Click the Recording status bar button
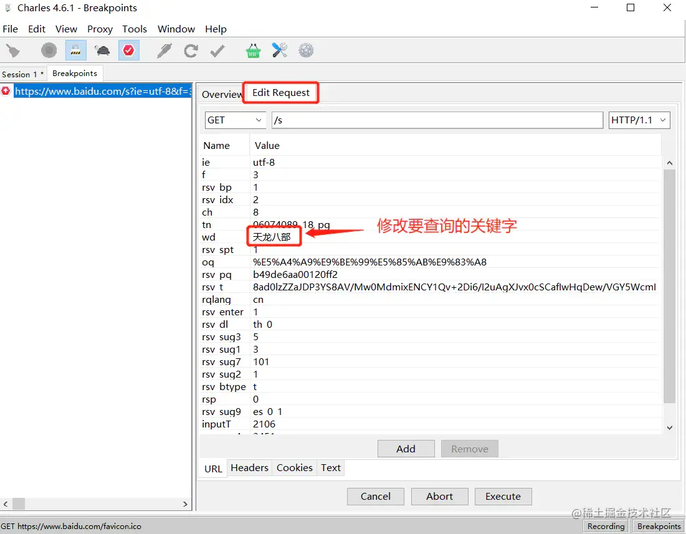 tap(606, 526)
